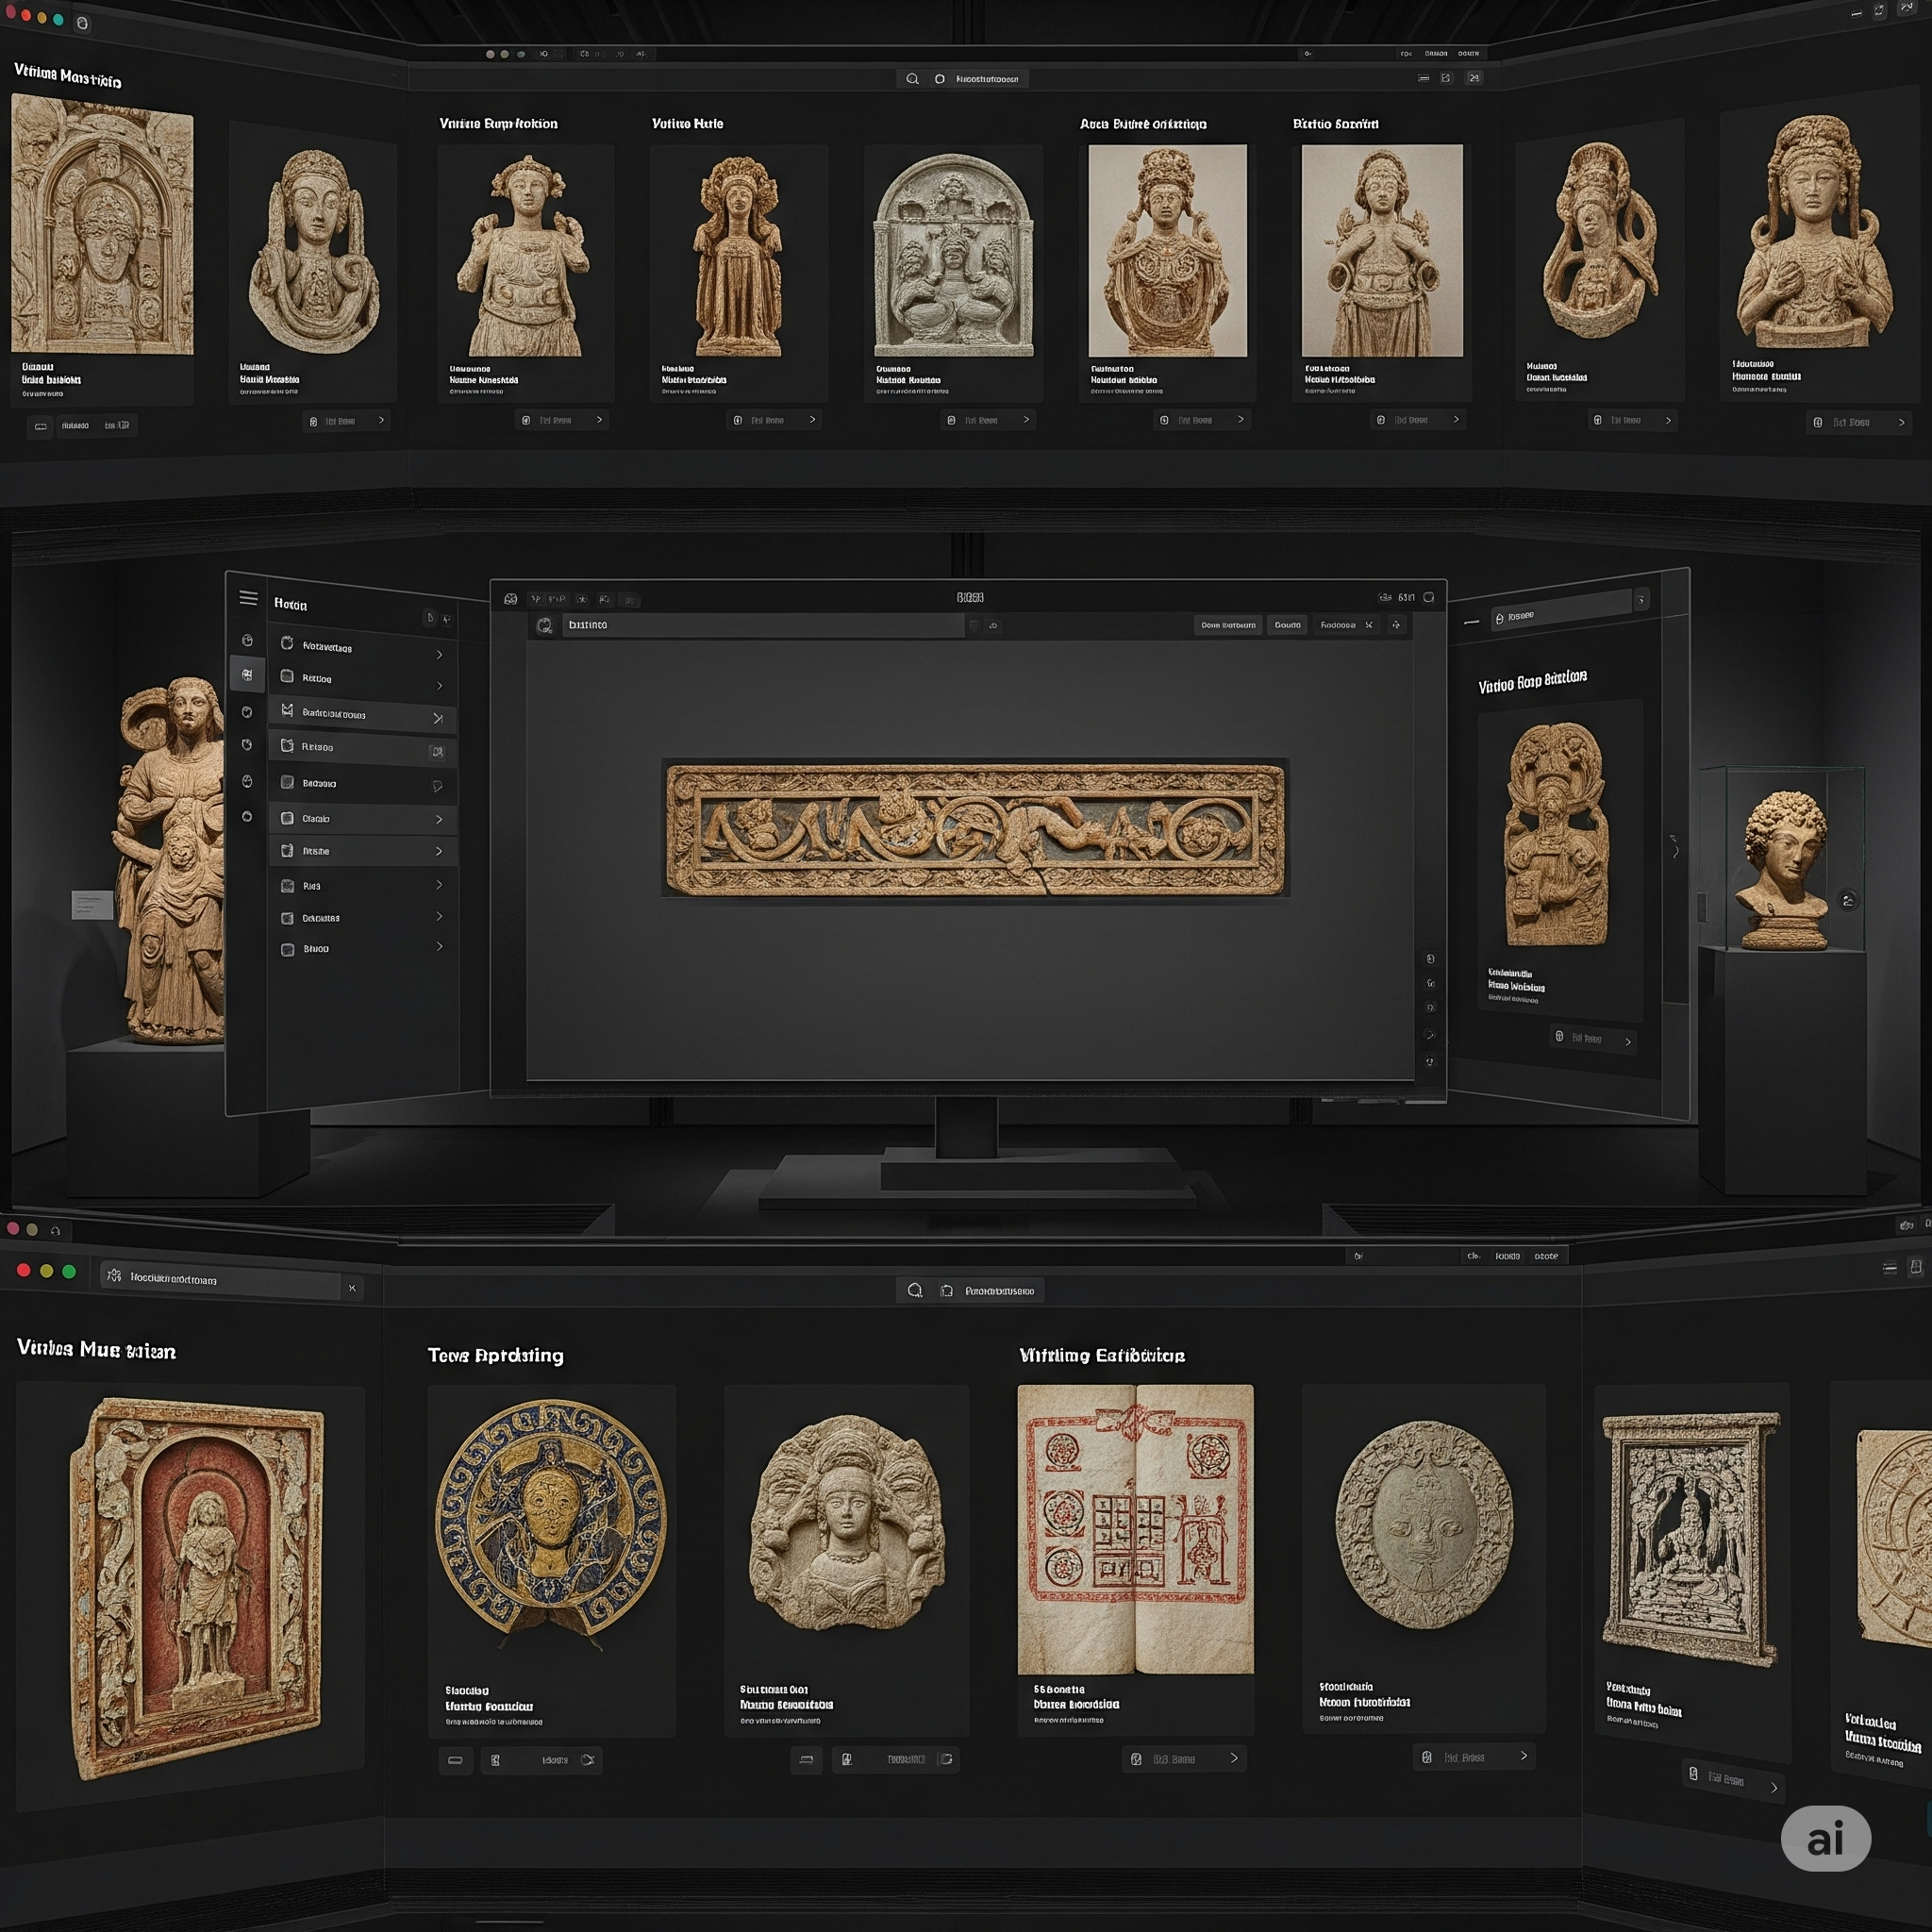This screenshot has height=1932, width=1932.
Task: Click the tab icon left of Hocdukraodtoam
Action: click(x=114, y=1275)
